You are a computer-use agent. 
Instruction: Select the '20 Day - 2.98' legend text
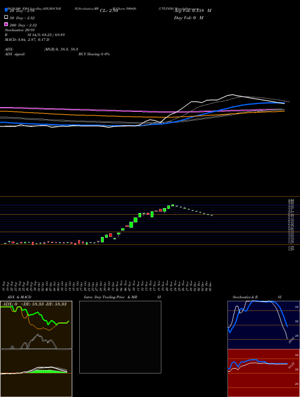click(x=22, y=11)
